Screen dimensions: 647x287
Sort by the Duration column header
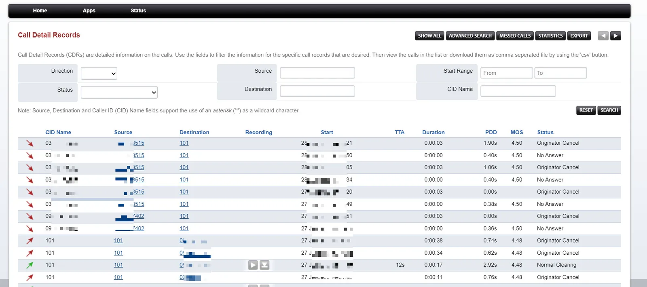pos(433,132)
